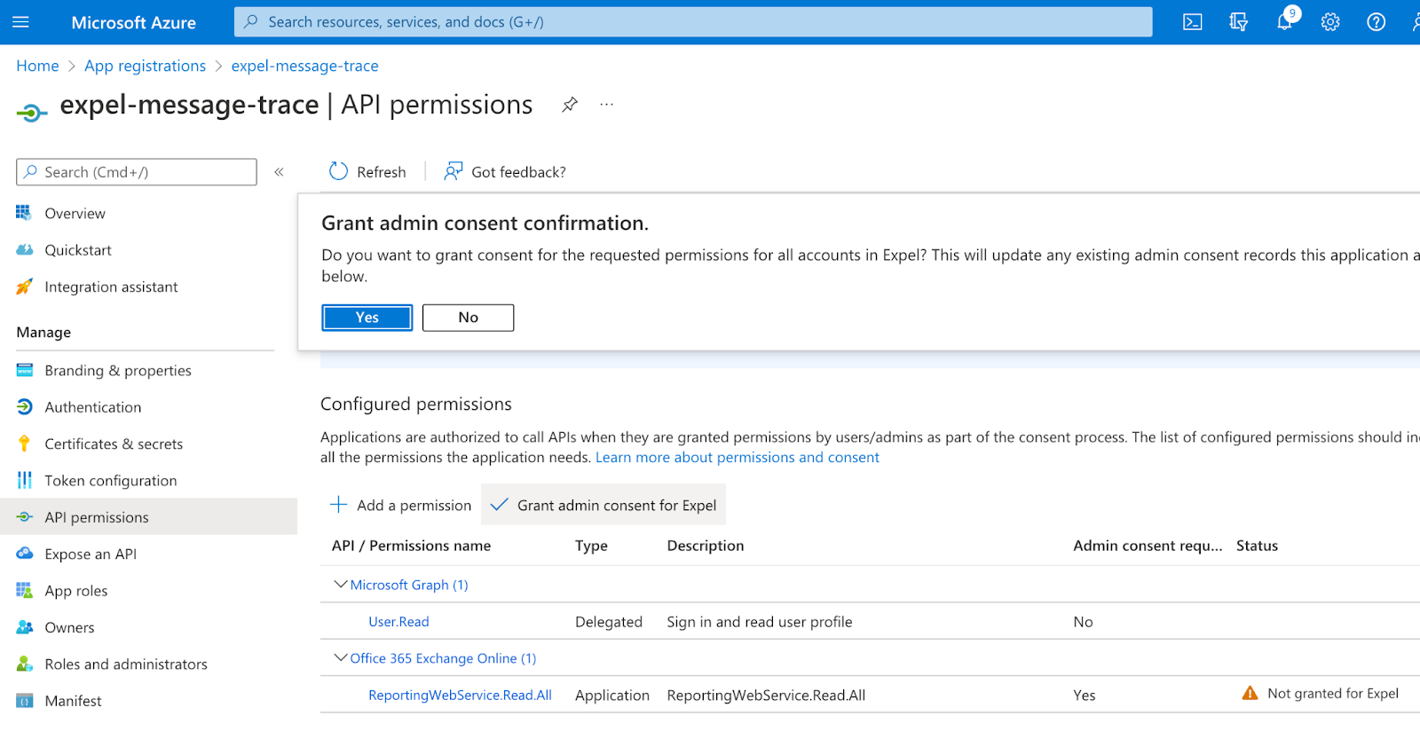The height and width of the screenshot is (731, 1420).
Task: Click the Got feedback person icon
Action: (x=454, y=171)
